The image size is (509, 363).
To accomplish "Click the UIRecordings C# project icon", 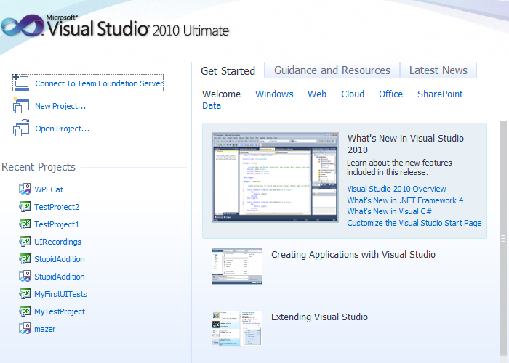I will click(x=25, y=242).
